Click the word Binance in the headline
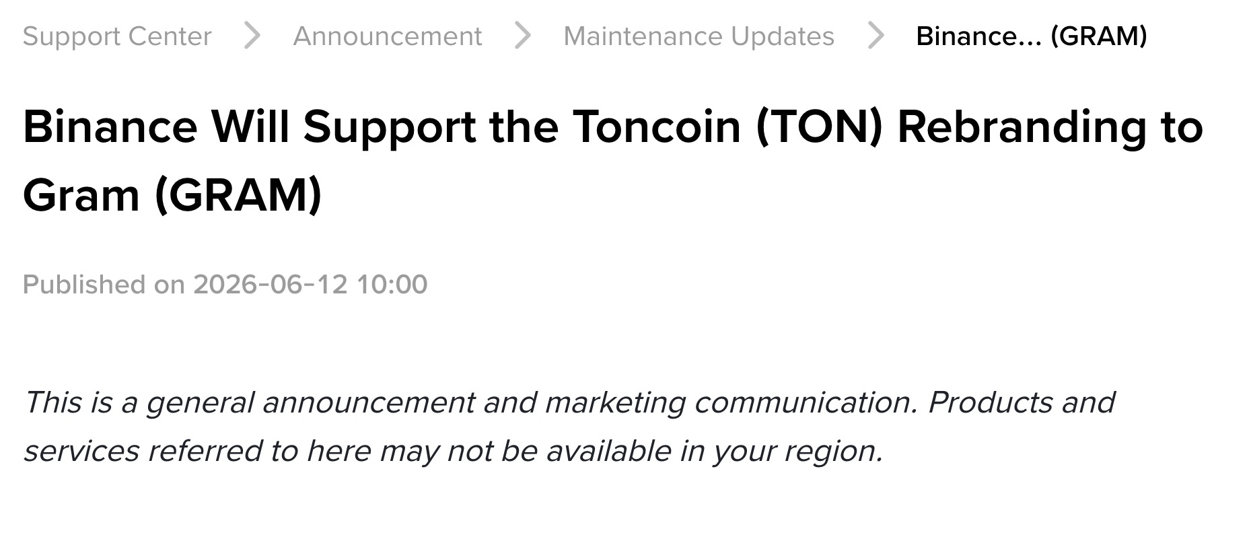1249x537 pixels. (110, 127)
